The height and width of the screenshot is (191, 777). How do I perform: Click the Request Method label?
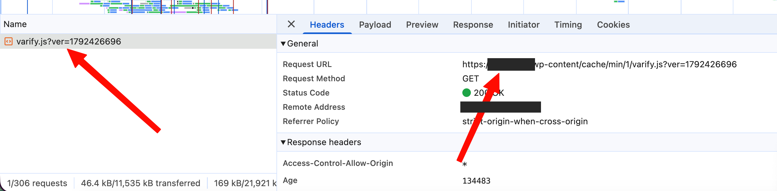314,78
